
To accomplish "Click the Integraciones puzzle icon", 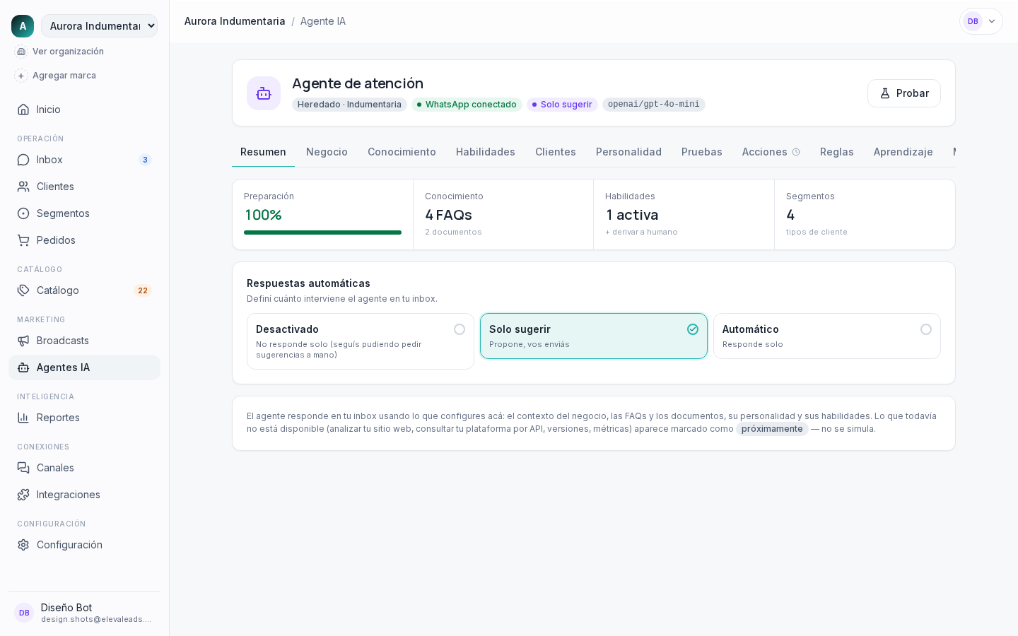I will coord(23,495).
